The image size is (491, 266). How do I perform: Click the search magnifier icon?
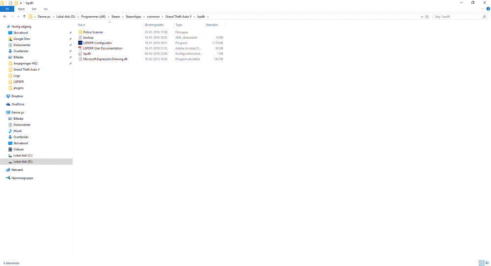(484, 17)
